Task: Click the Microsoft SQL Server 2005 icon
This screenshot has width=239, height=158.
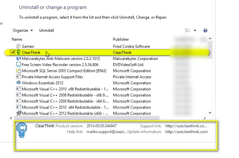Action: point(18,71)
